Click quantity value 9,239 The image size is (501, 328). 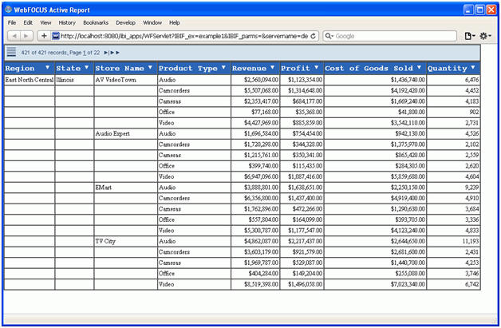[472, 188]
